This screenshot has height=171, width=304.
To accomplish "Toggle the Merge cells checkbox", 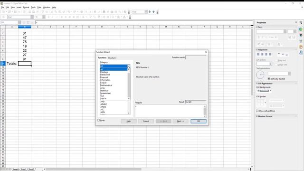I will [x=276, y=65].
